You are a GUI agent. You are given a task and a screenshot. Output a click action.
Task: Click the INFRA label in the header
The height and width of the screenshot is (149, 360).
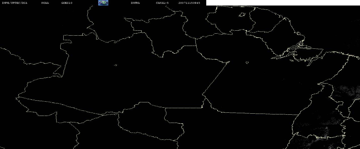pyautogui.click(x=135, y=3)
